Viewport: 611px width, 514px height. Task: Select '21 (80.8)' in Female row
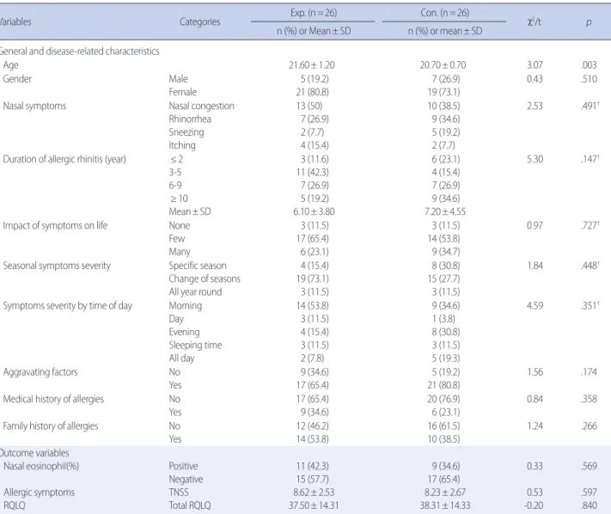click(x=313, y=92)
